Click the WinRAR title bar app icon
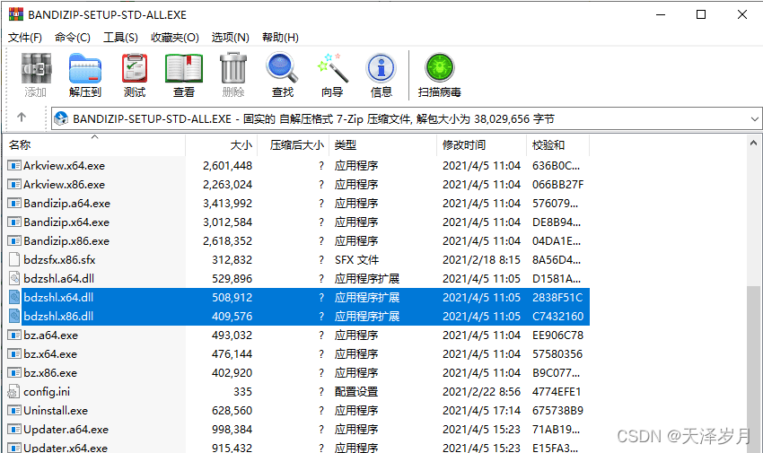The height and width of the screenshot is (453, 763). point(16,14)
